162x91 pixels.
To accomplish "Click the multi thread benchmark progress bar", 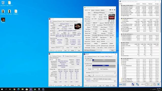I will pyautogui.click(x=104, y=65).
